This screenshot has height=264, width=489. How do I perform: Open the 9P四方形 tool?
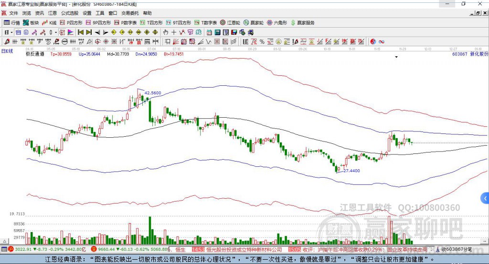[x=98, y=23]
